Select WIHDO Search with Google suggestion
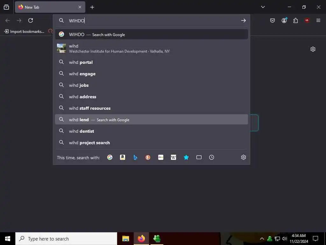Image resolution: width=326 pixels, height=245 pixels. (x=151, y=34)
